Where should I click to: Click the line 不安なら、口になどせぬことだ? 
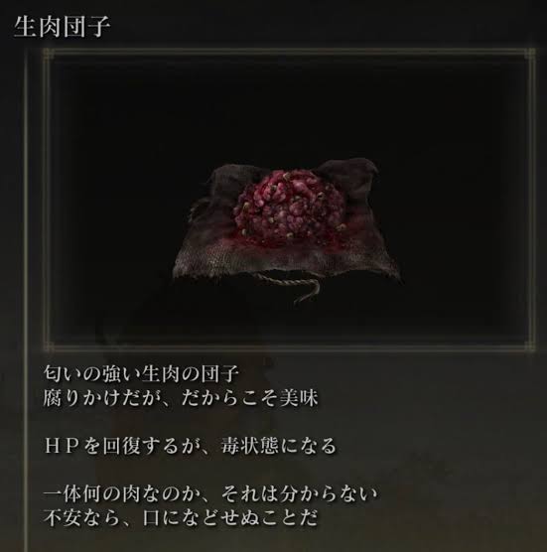tap(181, 518)
